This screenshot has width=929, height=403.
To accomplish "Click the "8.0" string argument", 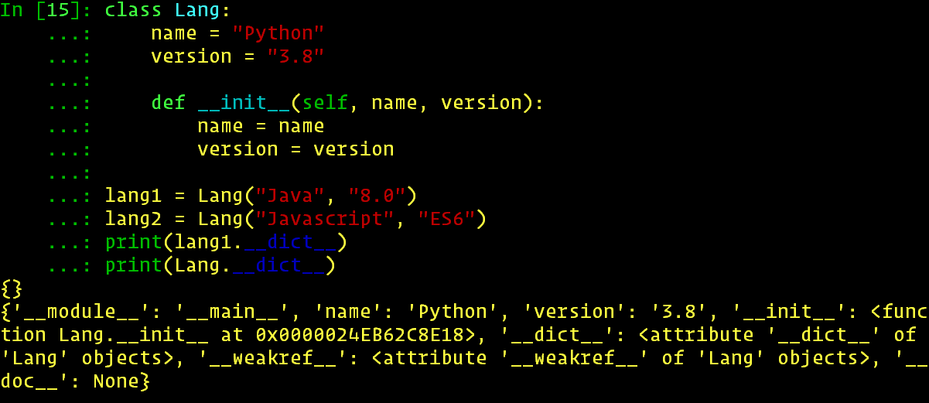I will point(377,196).
